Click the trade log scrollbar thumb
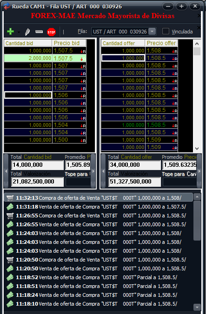The width and height of the screenshot is (206, 314). pos(197,220)
